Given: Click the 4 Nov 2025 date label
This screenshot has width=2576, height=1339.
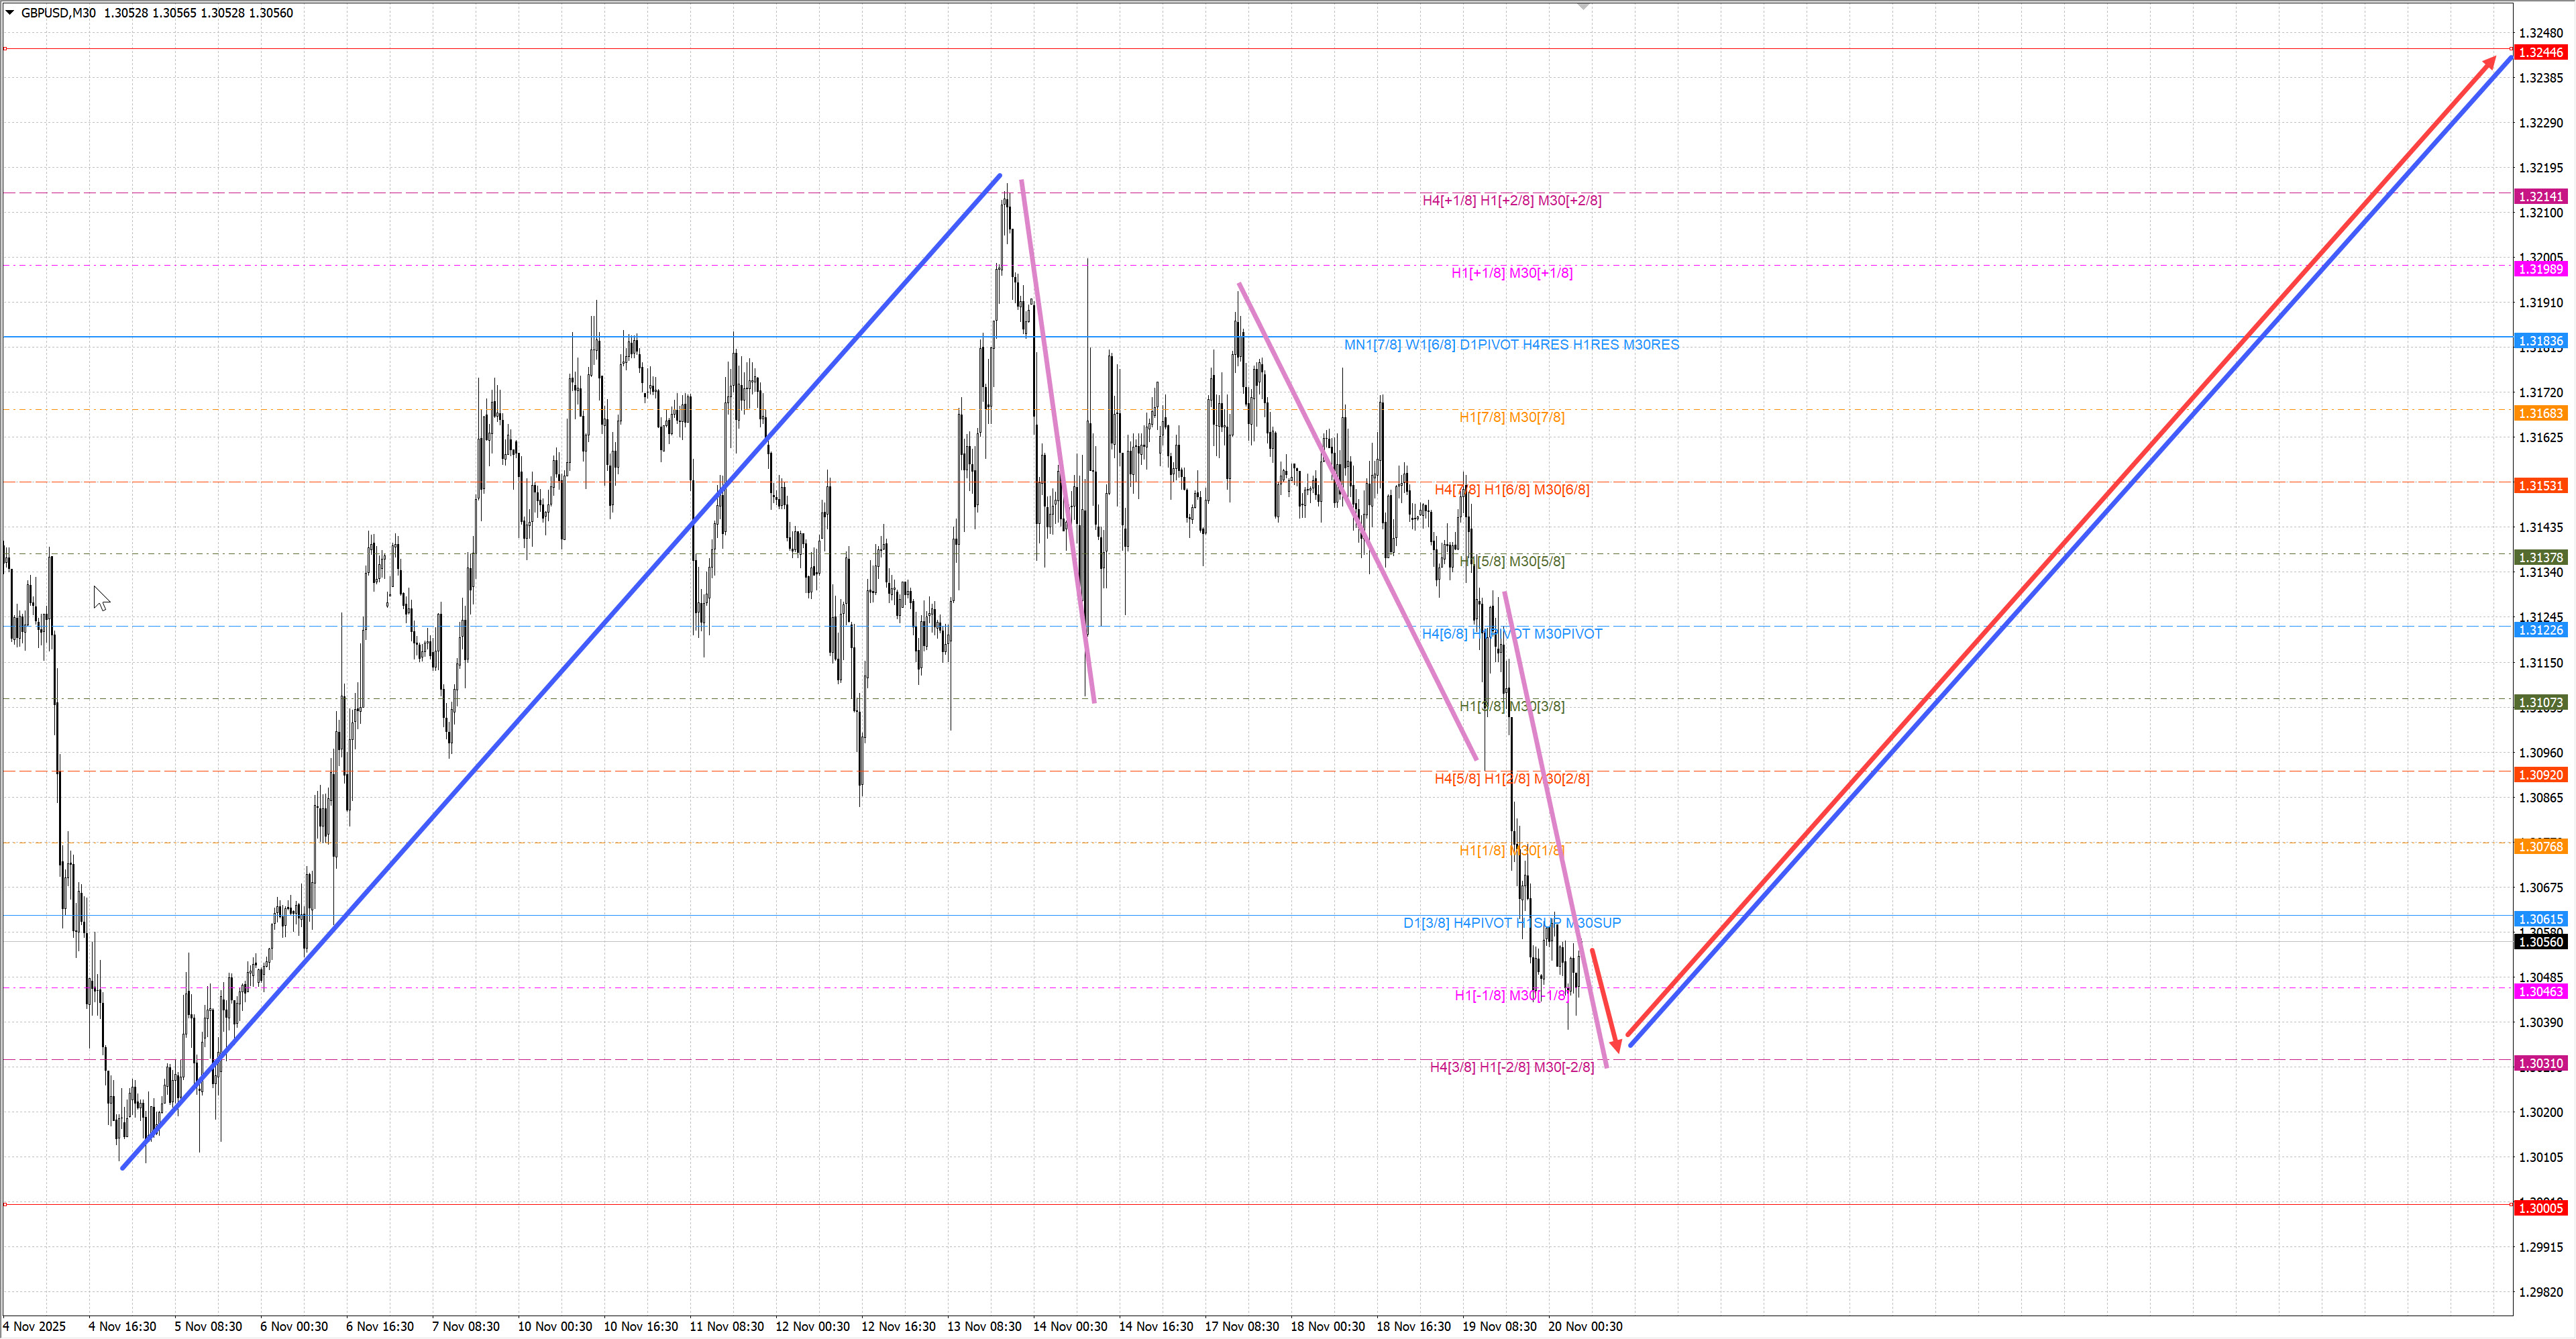Looking at the screenshot, I should (34, 1327).
